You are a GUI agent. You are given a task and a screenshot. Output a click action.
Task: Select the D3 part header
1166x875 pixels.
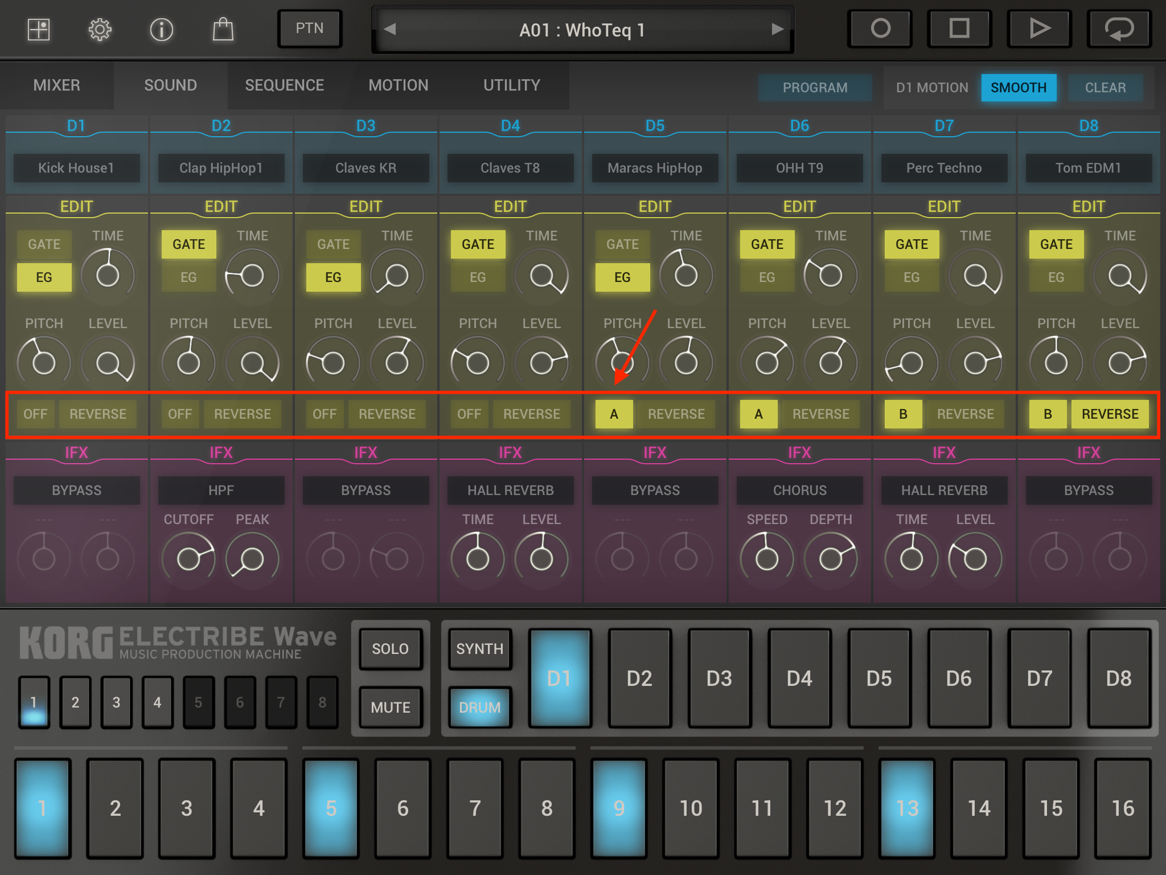point(366,125)
